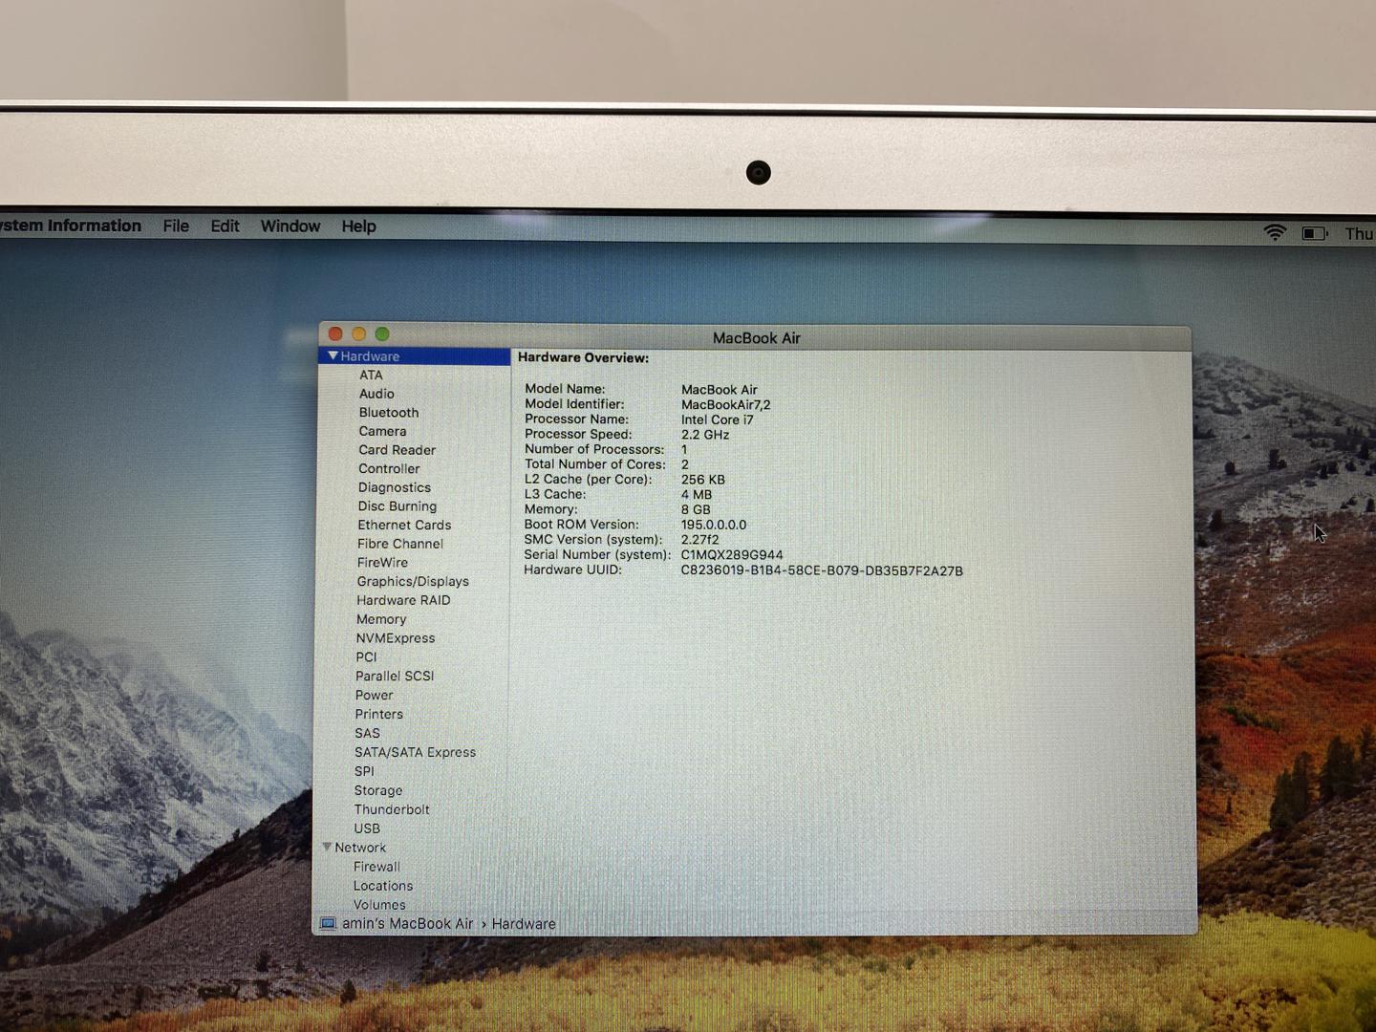
Task: Select Firewall under Network
Action: point(376,867)
